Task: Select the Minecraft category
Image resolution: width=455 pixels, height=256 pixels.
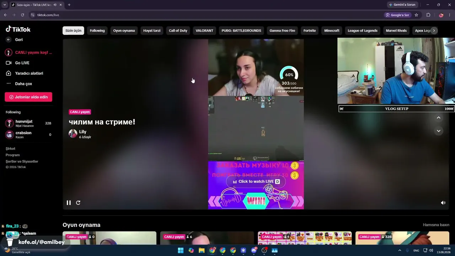Action: pos(332,31)
